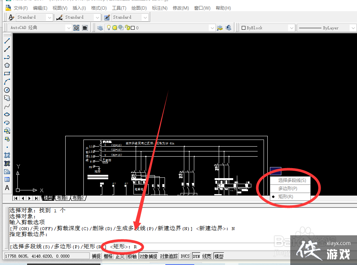Expand the Standard text style dropdown
The width and height of the screenshot is (357, 265).
pyautogui.click(x=49, y=17)
